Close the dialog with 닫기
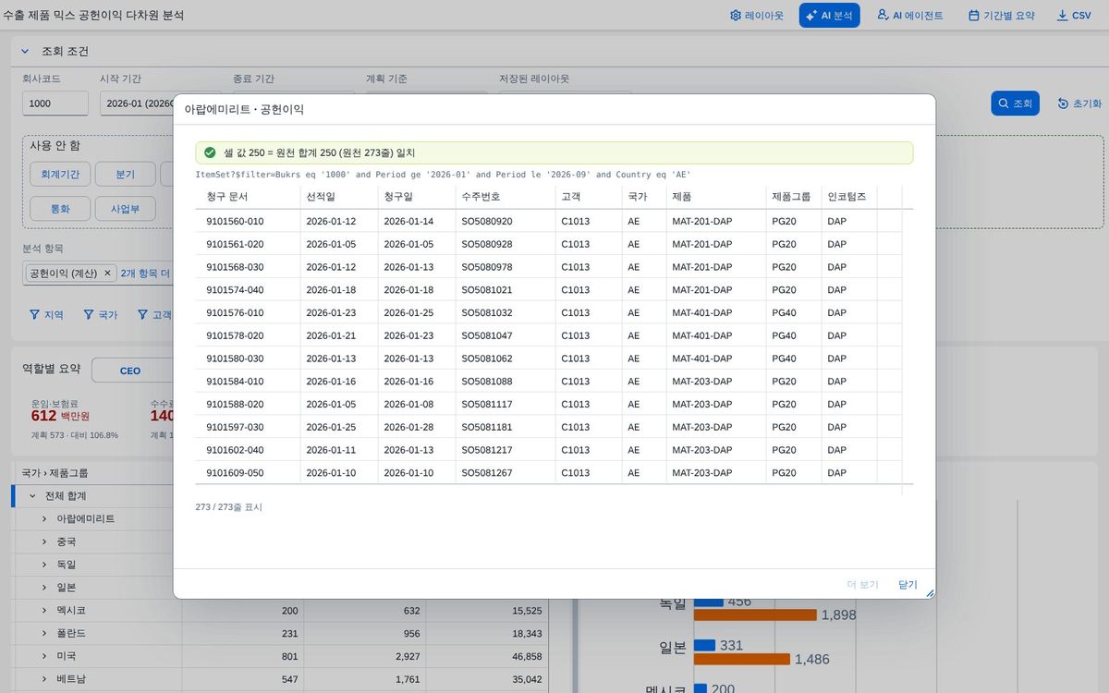The width and height of the screenshot is (1109, 693). point(908,585)
